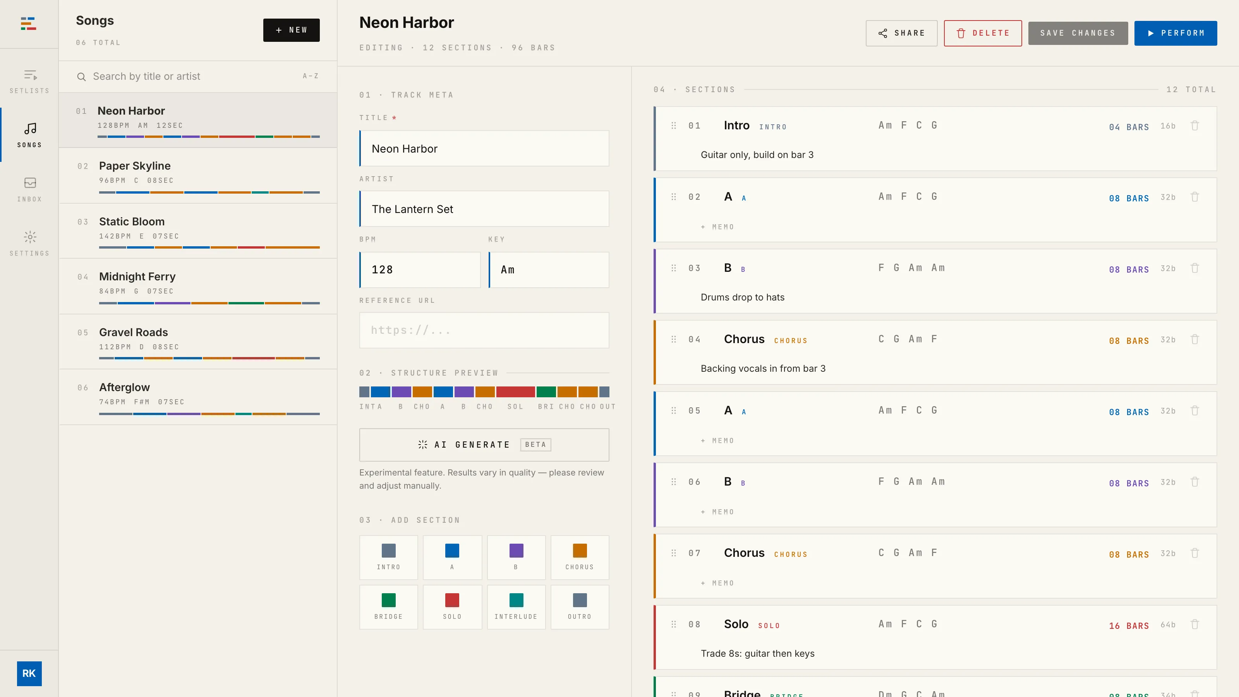Delete section 03 B via trash icon

[1195, 268]
